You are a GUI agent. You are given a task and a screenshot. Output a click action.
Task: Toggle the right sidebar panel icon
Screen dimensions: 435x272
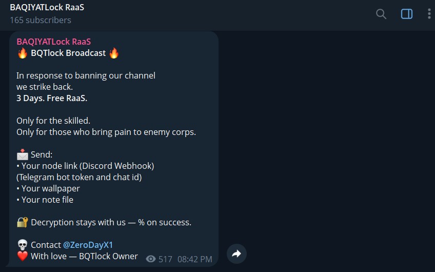tap(407, 13)
